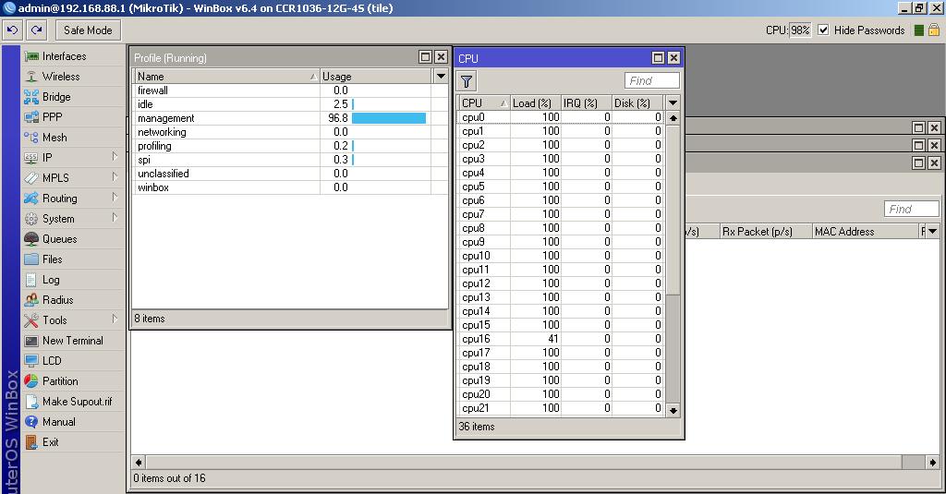Click the filter funnel icon in CPU window
This screenshot has height=494, width=946.
467,81
